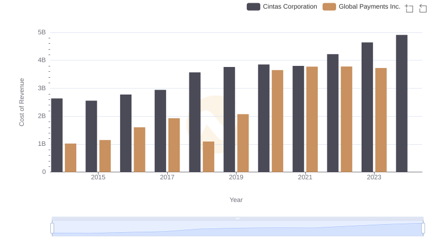Toggle the Cintas Corporation legend swatch

click(253, 6)
